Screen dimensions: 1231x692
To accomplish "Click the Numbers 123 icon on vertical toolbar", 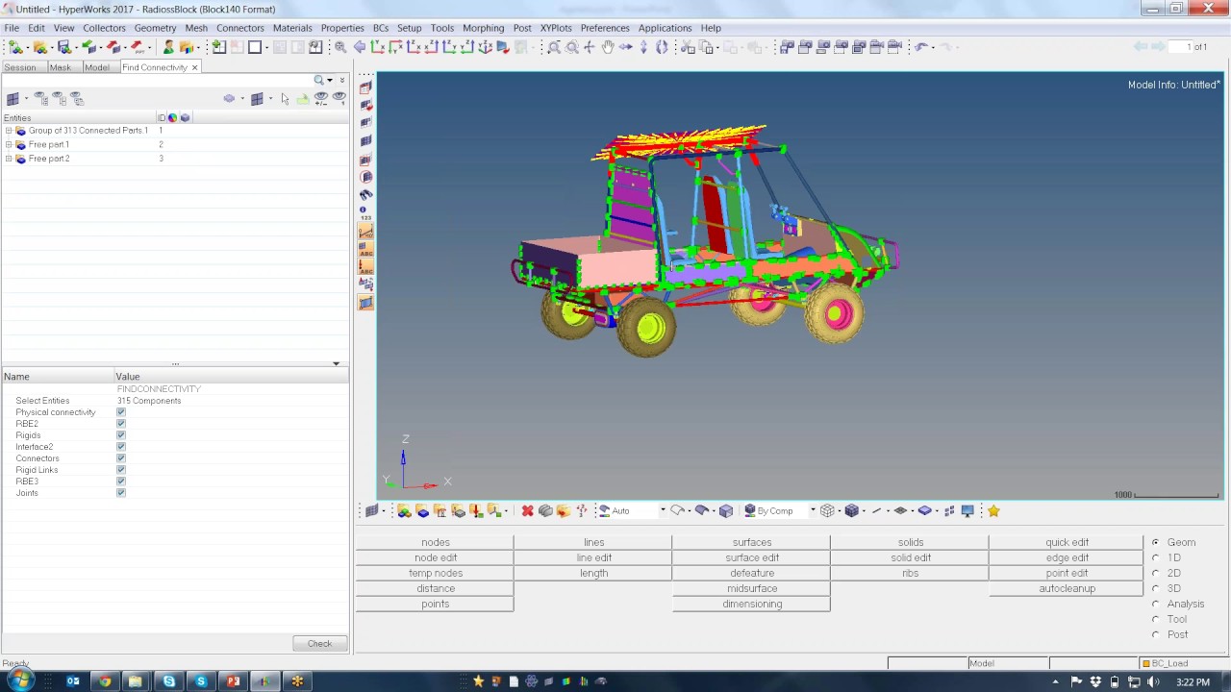I will tap(365, 212).
